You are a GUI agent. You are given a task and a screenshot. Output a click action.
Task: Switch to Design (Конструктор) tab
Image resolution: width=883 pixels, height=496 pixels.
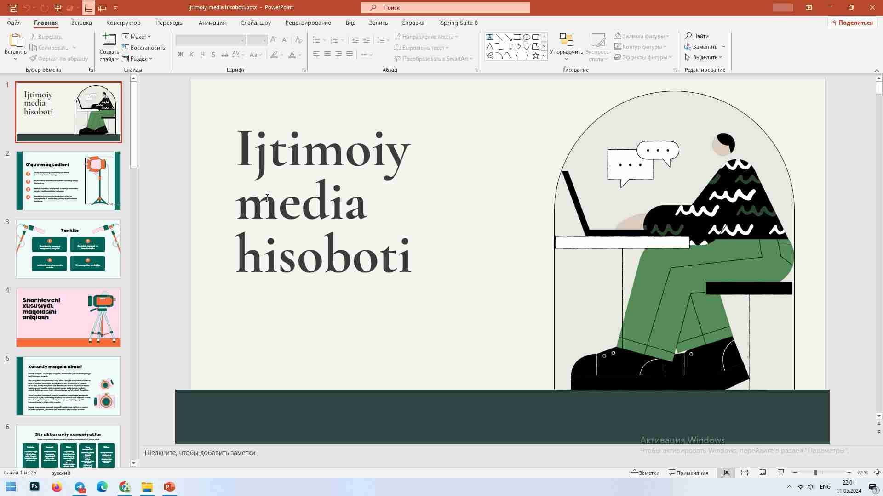[123, 23]
